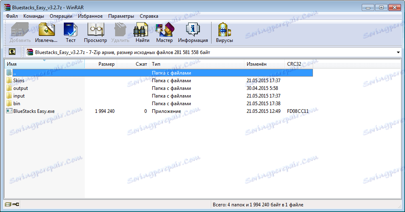Maximize the WinRAR window
This screenshot has height=212, width=405.
tap(381, 8)
